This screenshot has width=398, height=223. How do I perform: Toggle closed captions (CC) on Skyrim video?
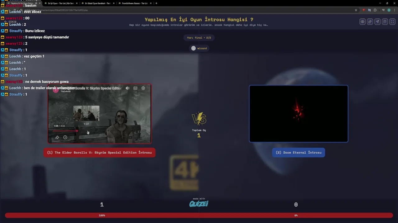(x=135, y=88)
